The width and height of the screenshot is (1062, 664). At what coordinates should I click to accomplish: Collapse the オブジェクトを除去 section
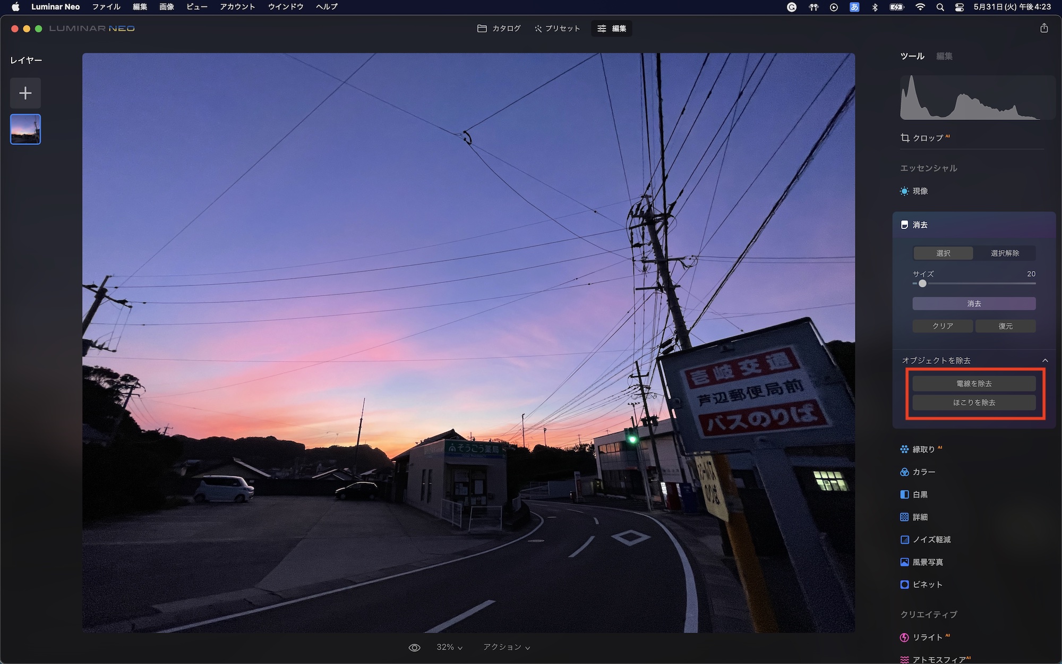[1045, 361]
